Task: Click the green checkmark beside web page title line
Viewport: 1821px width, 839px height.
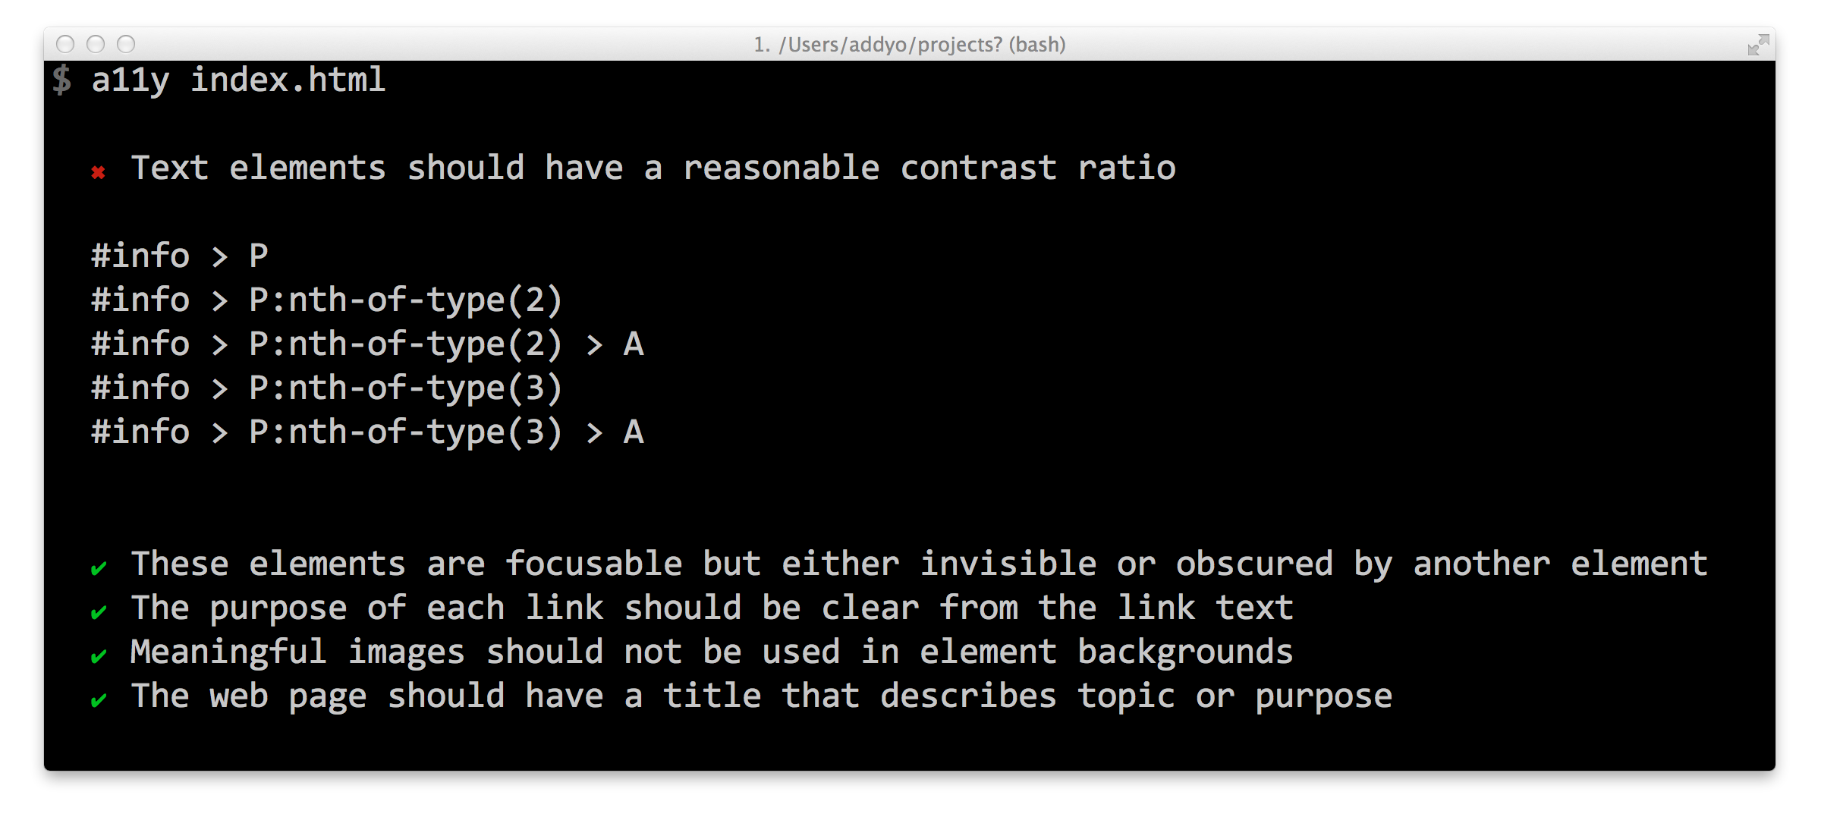Action: (x=99, y=699)
